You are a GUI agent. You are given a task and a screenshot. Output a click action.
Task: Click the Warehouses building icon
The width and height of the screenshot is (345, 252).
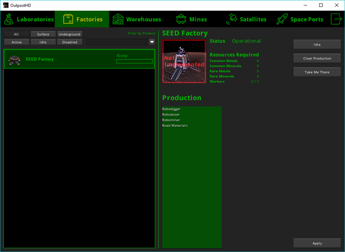[x=118, y=19]
